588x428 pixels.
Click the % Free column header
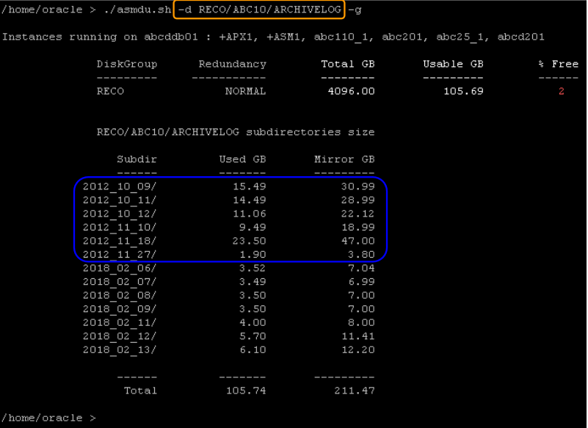click(559, 64)
